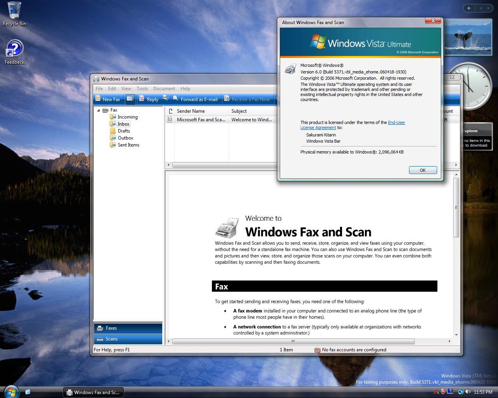Click the preview pane scroll right arrow

point(449,342)
